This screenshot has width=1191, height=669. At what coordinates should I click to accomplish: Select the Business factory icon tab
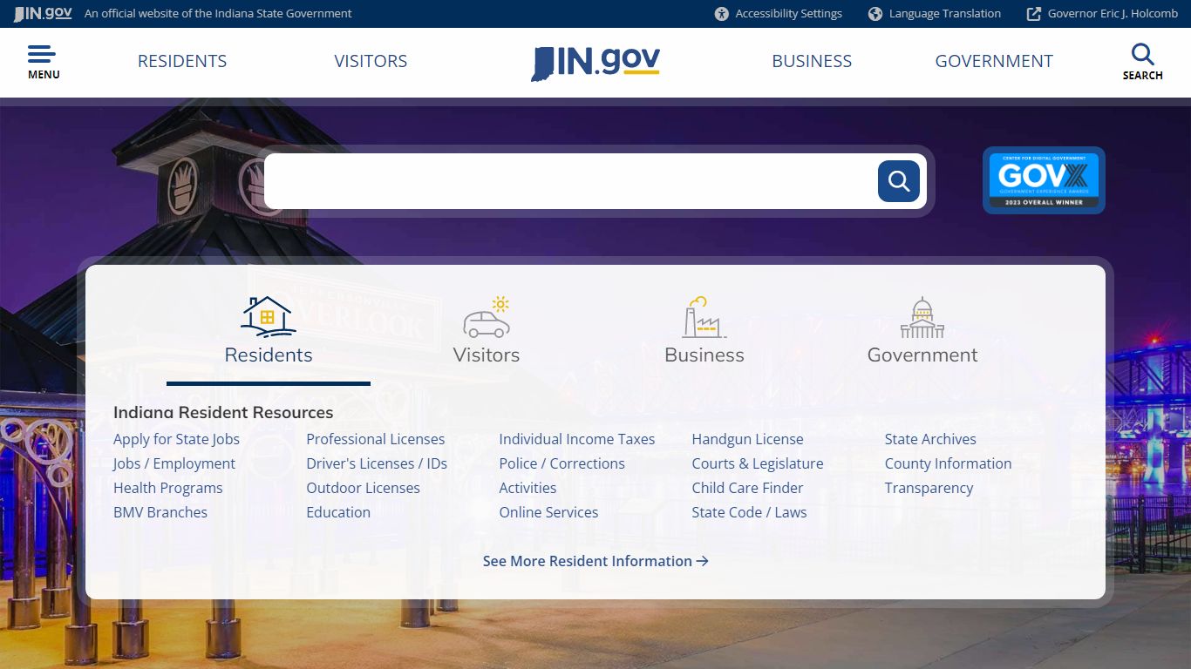704,331
